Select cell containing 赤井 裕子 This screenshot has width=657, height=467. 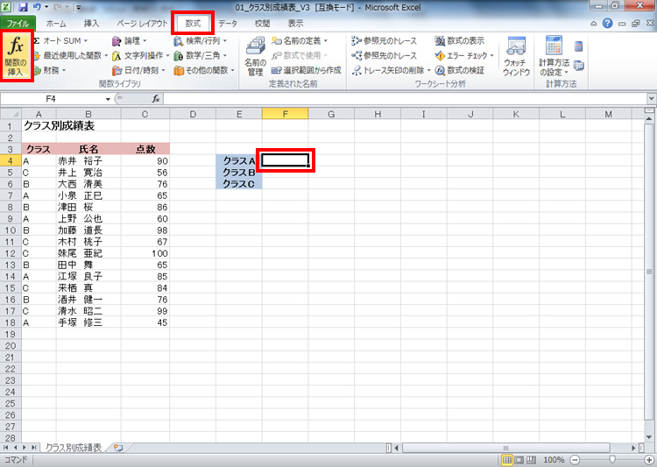tap(88, 161)
